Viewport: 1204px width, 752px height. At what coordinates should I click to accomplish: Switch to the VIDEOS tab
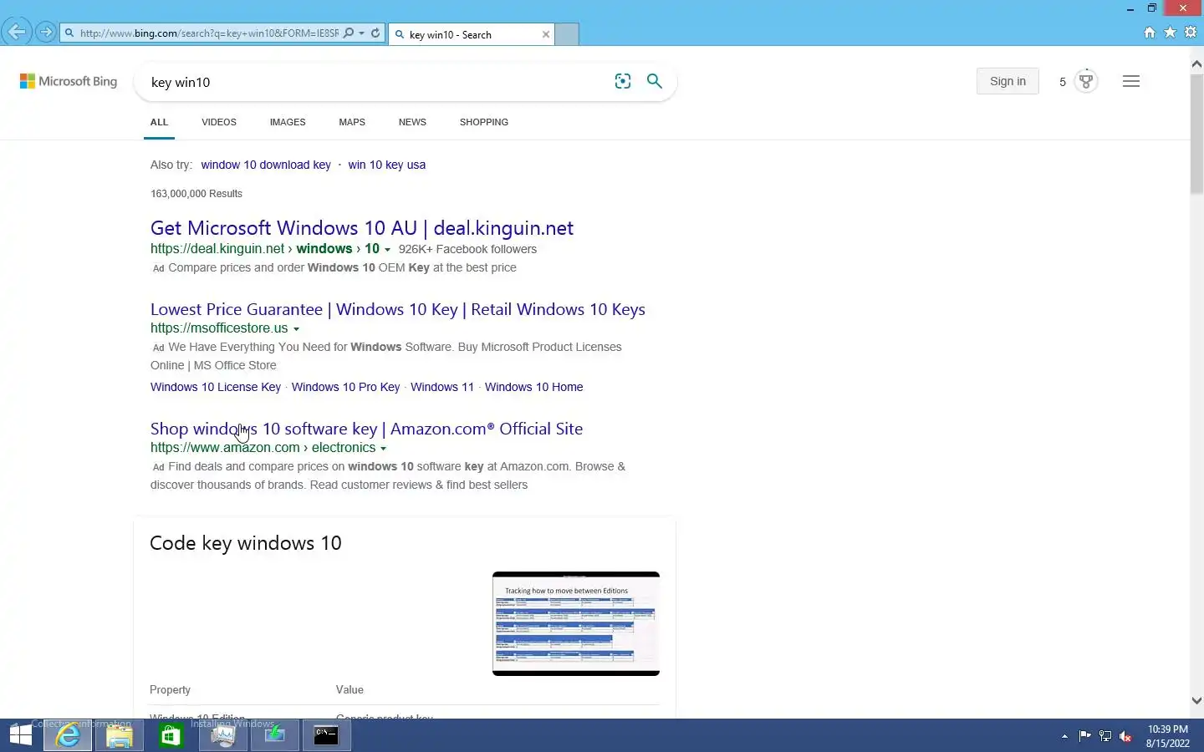(x=219, y=122)
